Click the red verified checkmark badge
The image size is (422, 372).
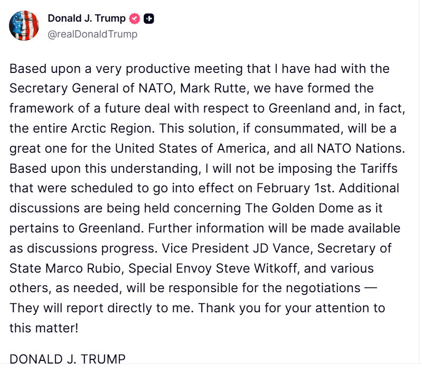point(135,18)
